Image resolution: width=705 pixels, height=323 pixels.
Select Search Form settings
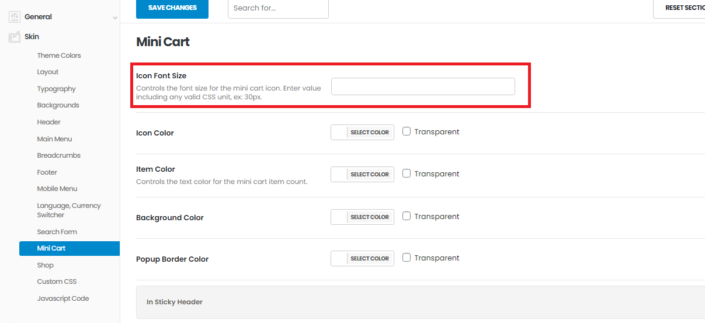pyautogui.click(x=57, y=232)
